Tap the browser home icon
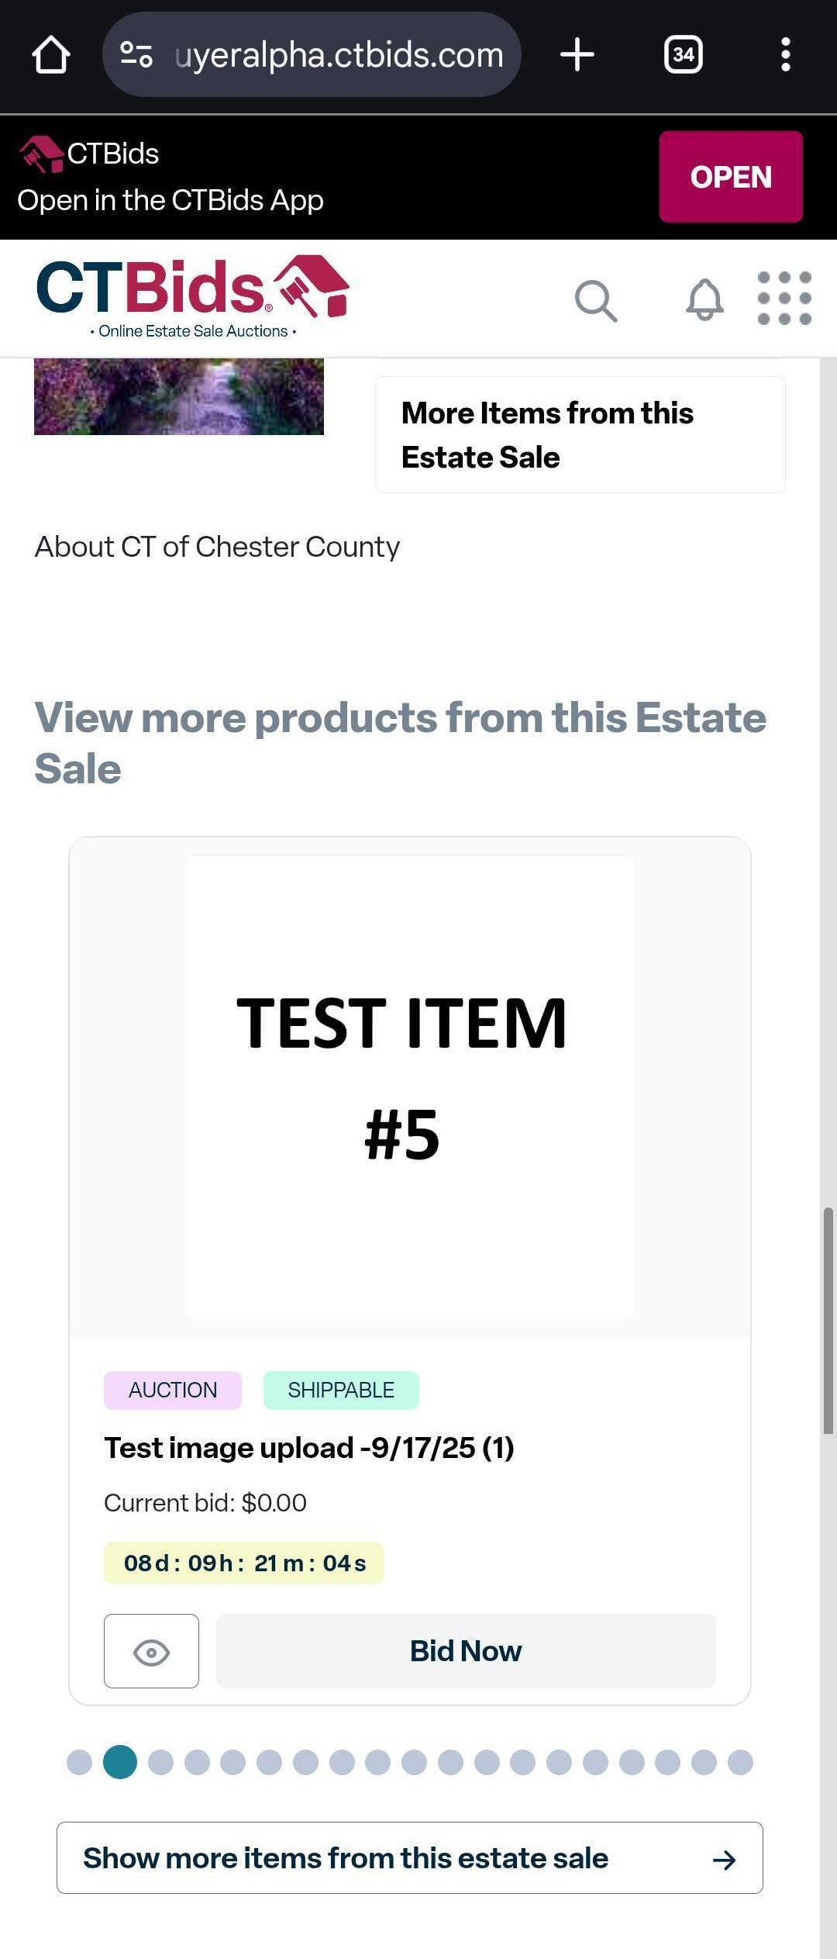Viewport: 837px width, 1959px height. (x=51, y=55)
